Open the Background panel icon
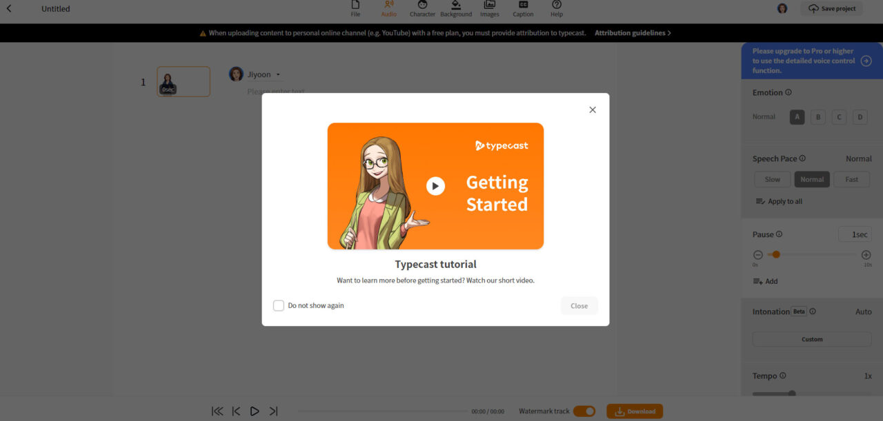 tap(455, 9)
